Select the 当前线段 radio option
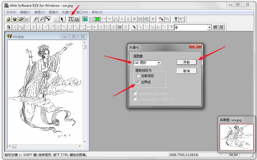The height and width of the screenshot is (160, 257). (138, 76)
